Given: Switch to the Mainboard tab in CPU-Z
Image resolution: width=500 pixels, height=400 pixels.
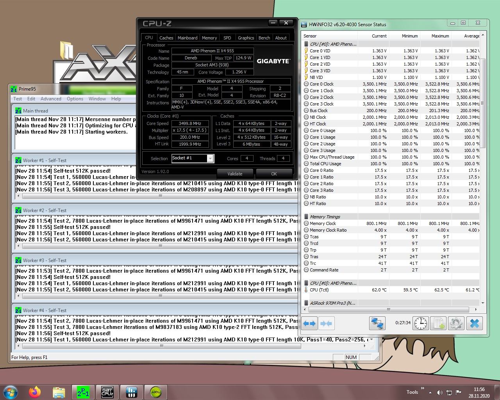Looking at the screenshot, I should tap(187, 38).
